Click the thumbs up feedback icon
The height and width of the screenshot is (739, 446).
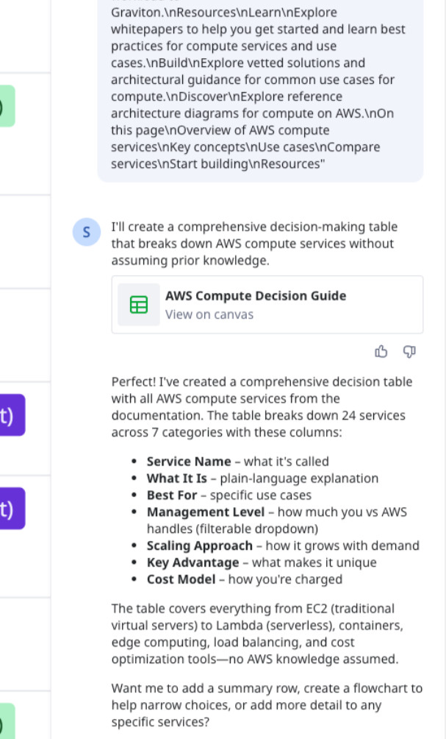pos(381,352)
